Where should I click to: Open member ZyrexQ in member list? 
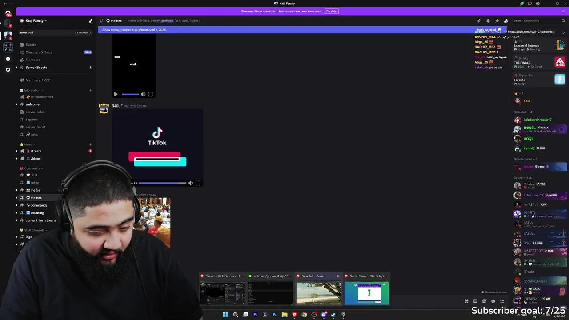(x=540, y=148)
